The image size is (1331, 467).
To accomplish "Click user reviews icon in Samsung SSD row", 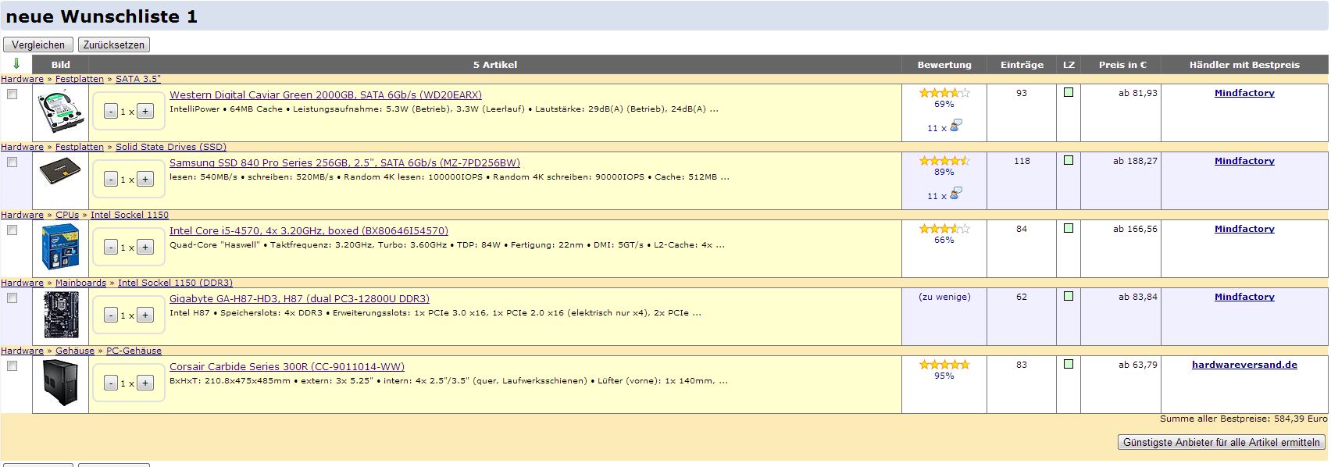I will click(956, 194).
